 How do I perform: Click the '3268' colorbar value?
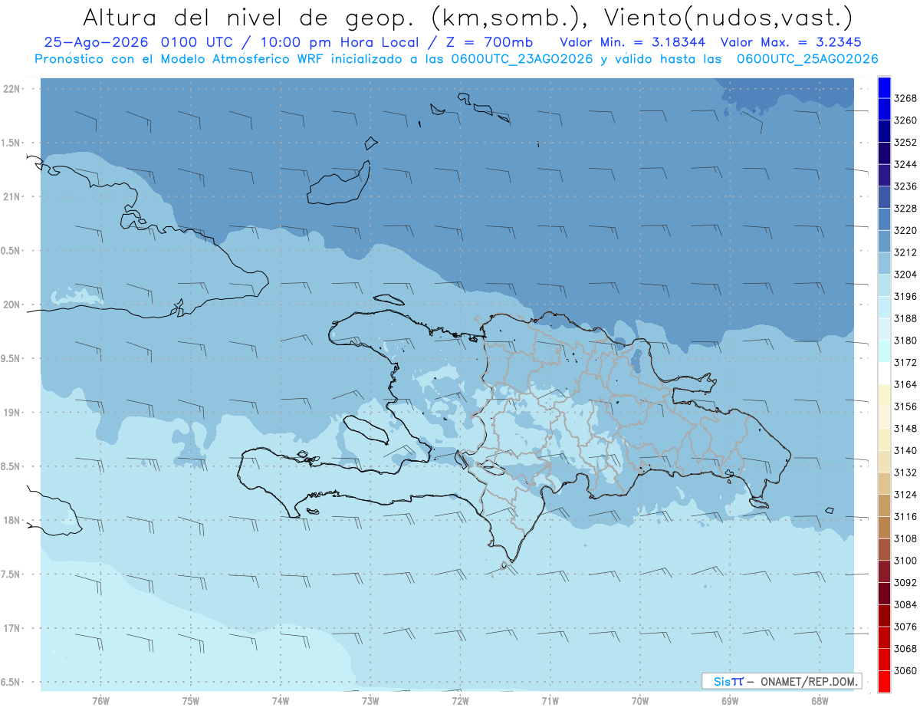coord(905,98)
